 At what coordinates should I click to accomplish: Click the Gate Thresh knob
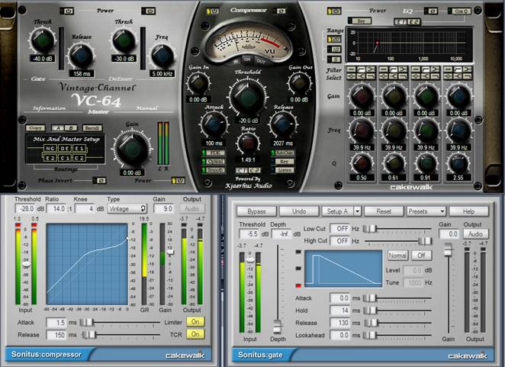pos(42,40)
